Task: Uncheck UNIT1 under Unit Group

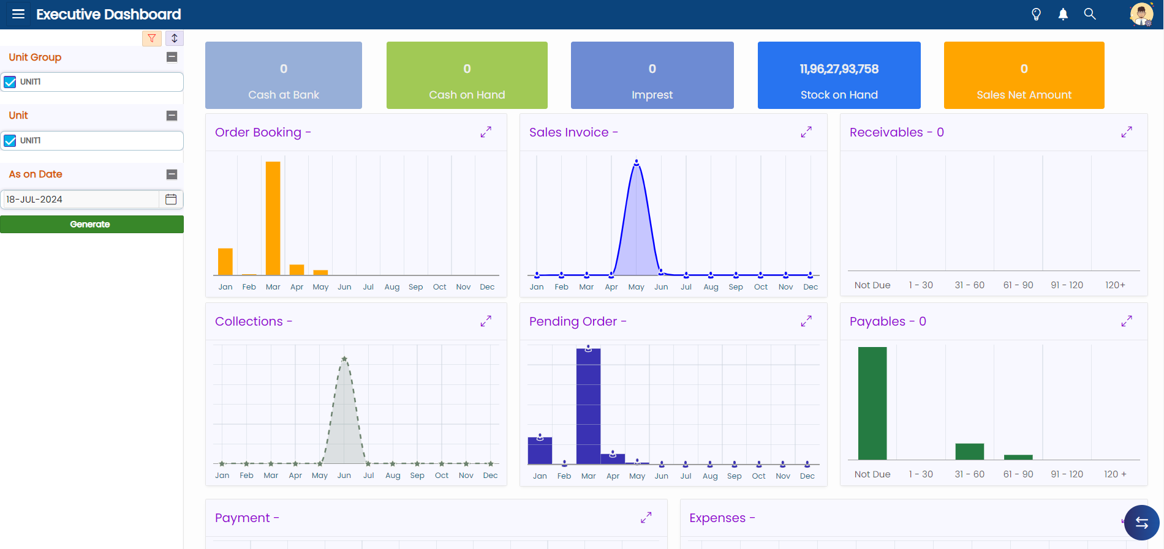Action: coord(10,82)
